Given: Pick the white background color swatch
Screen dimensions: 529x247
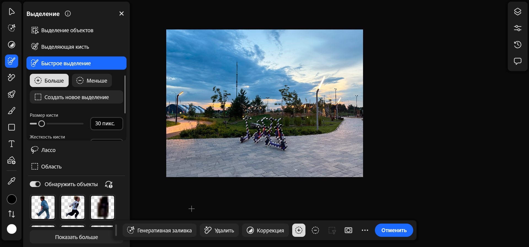Looking at the screenshot, I should coord(12,229).
